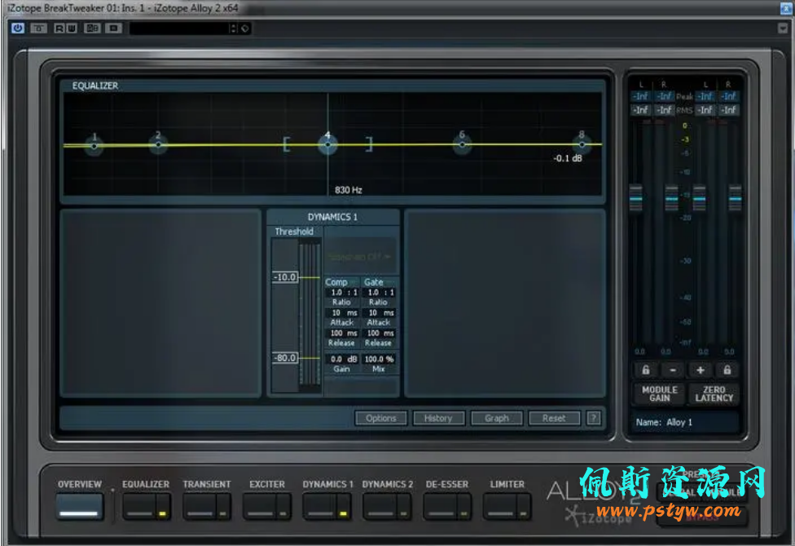
Task: Click the Gate release 100 ms field
Action: [380, 332]
